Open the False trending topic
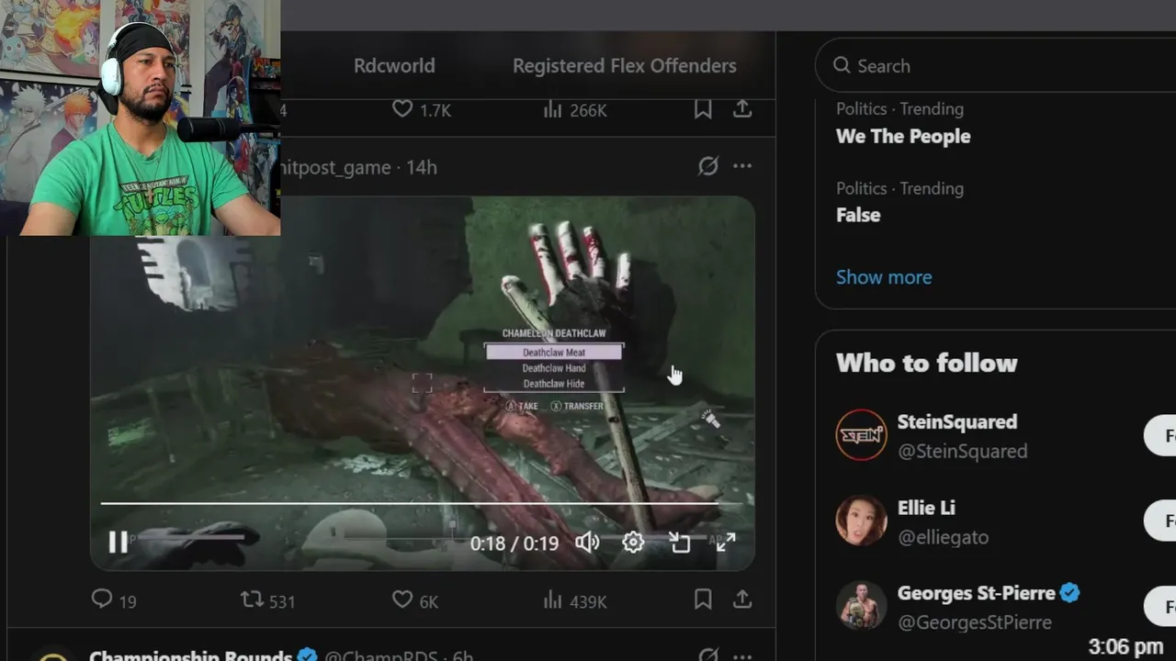 pyautogui.click(x=858, y=215)
